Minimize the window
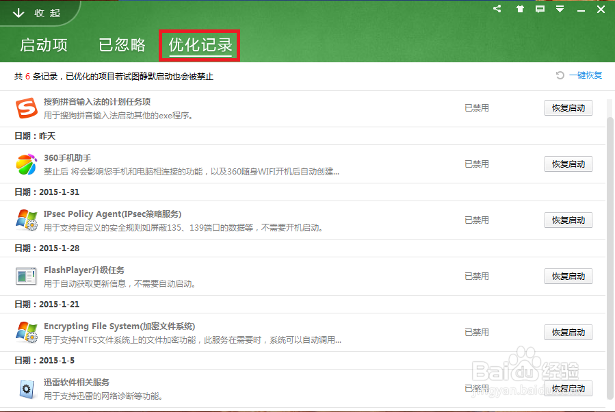 581,10
